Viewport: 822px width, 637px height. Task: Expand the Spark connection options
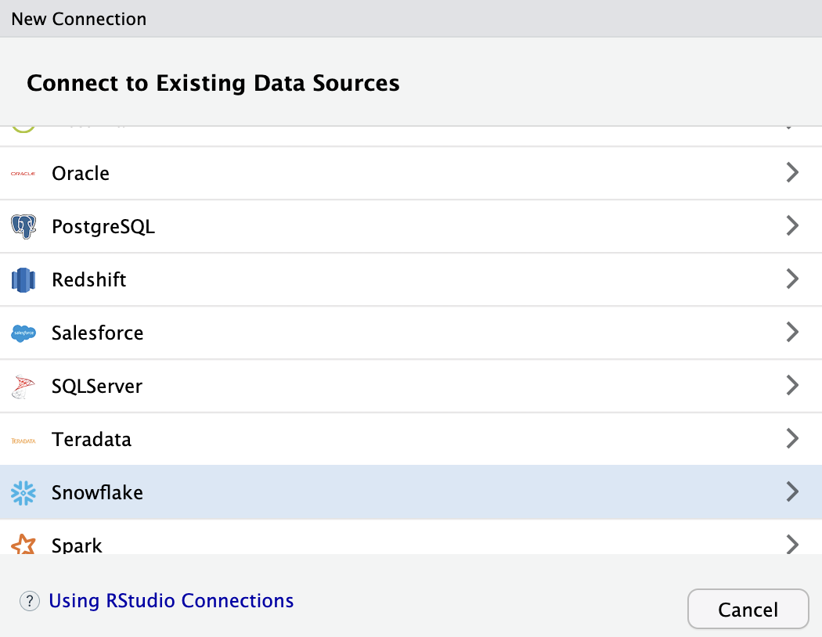coord(792,545)
